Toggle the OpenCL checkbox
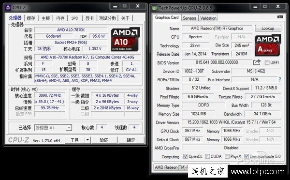The width and height of the screenshot is (290, 180). point(185,156)
